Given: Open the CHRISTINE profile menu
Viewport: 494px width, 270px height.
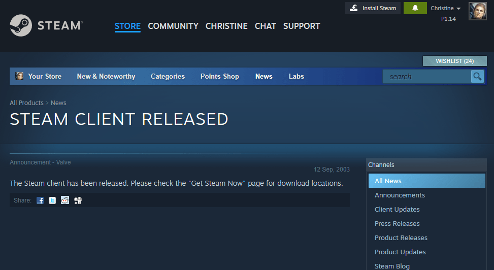Looking at the screenshot, I should pos(226,26).
